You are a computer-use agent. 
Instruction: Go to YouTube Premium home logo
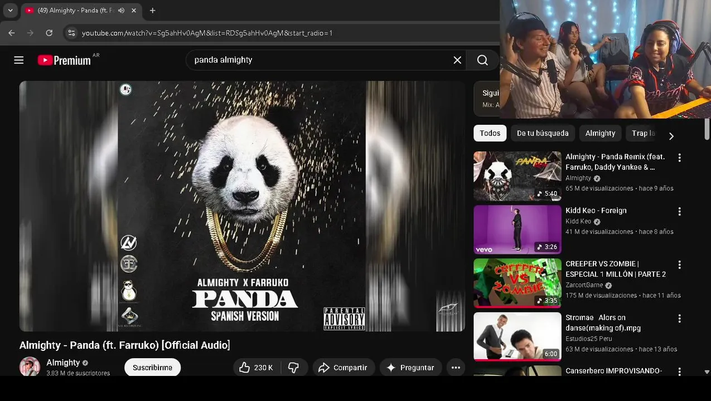click(64, 60)
